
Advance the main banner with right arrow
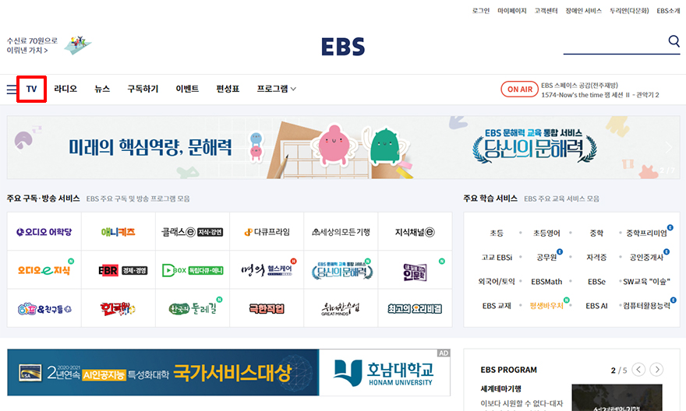pos(668,147)
